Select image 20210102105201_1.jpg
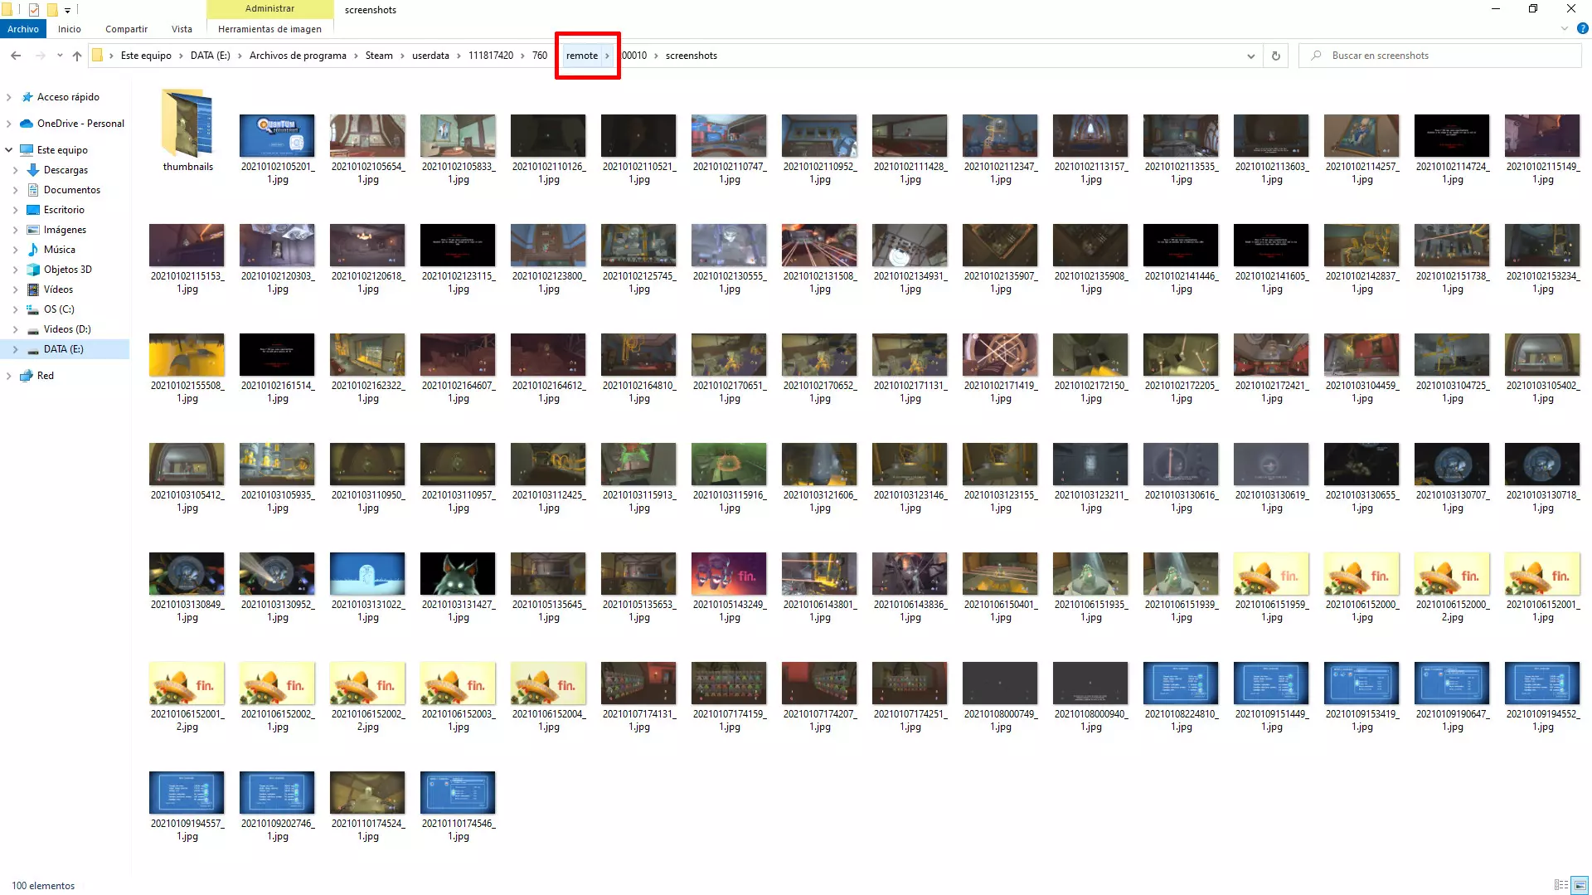This screenshot has height=895, width=1592. pyautogui.click(x=277, y=136)
